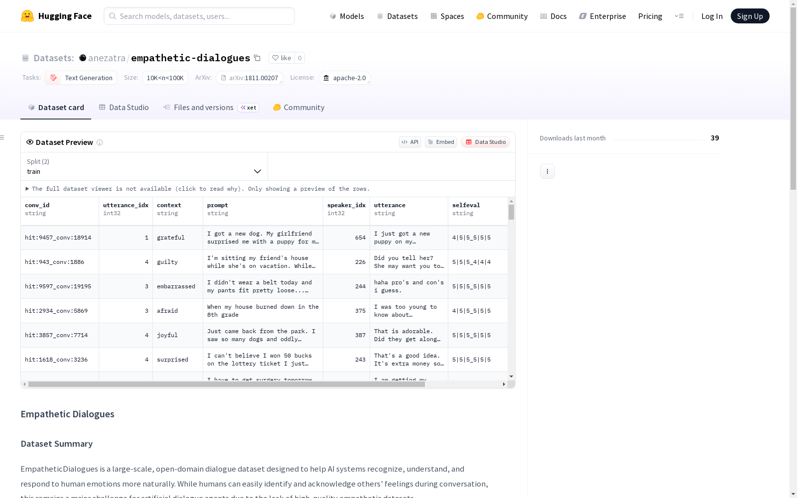The width and height of the screenshot is (797, 498).
Task: Focus the search models, datasets, users field
Action: point(199,16)
